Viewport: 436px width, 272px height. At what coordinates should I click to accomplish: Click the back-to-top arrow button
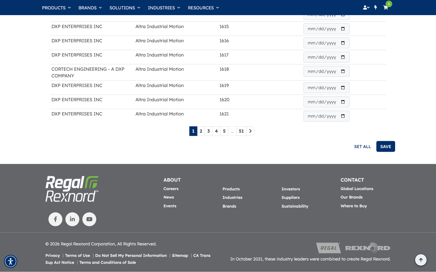pos(421,260)
